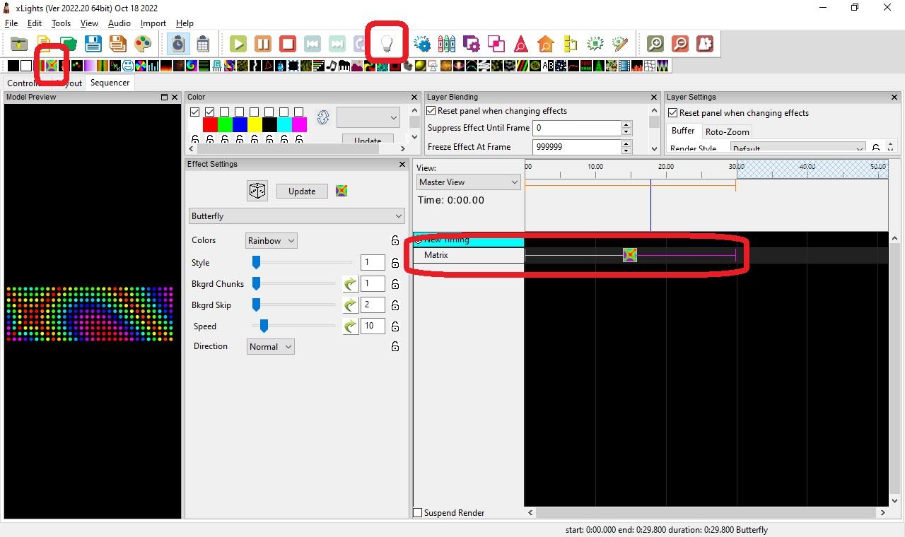Open the Import menu

pos(153,23)
